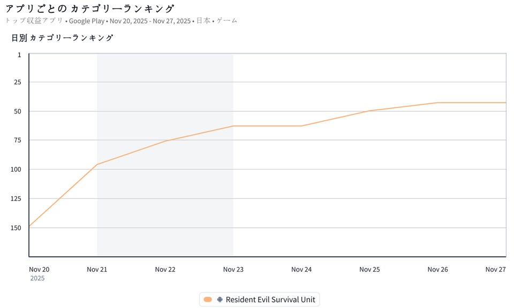
Task: Select the Nov 25 point on the ranking line
Action: [x=369, y=111]
